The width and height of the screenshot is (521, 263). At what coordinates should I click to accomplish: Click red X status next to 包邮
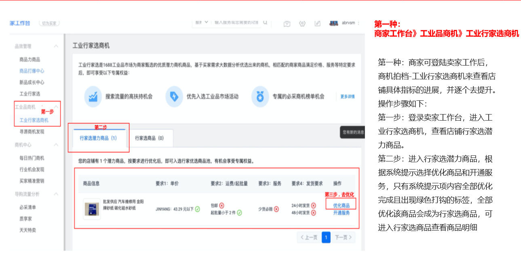pos(222,206)
